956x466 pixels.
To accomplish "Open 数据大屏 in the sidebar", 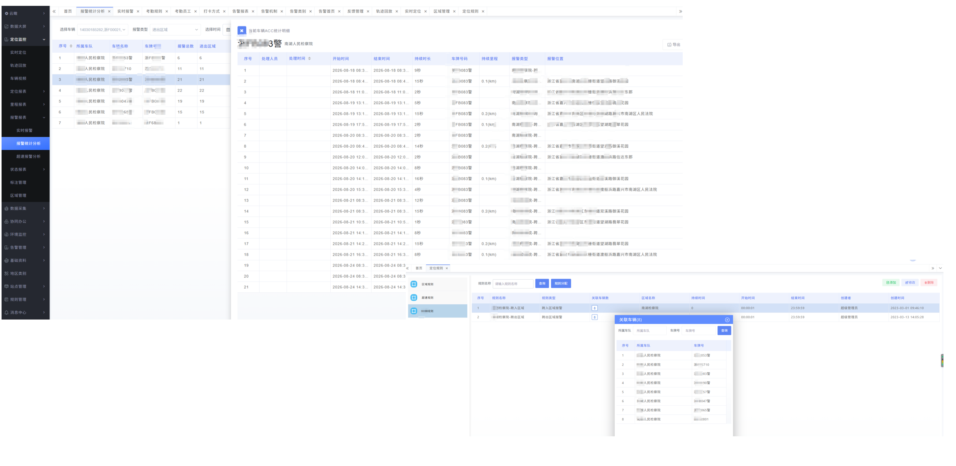I will 25,26.
